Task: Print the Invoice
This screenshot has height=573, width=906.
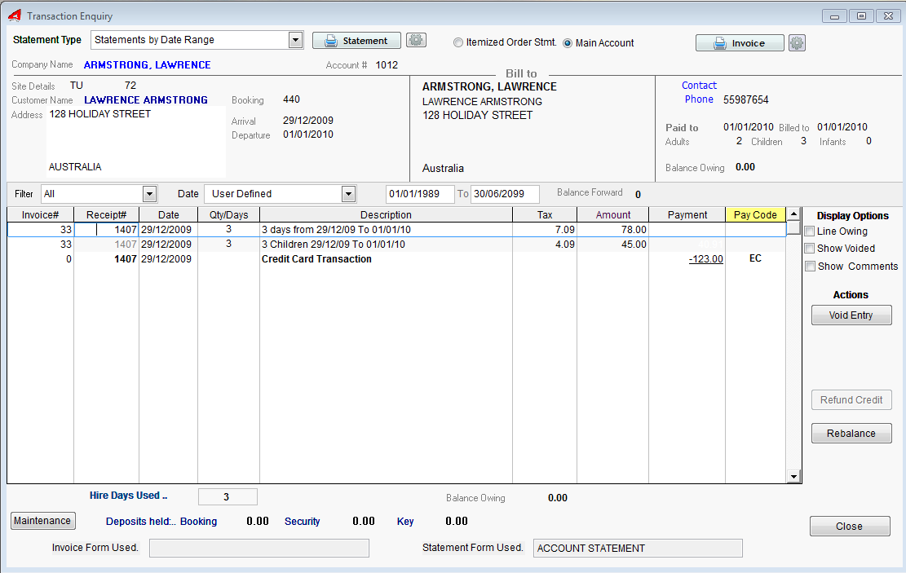Action: coord(740,43)
